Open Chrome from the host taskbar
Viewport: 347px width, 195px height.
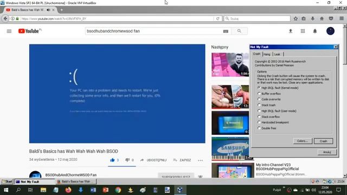[118, 190]
